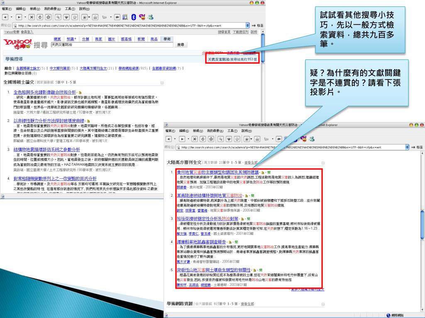Open result 某高陡邊坡結構特徵與地質災害防治
This screenshot has width=425, height=318.
pos(210,195)
